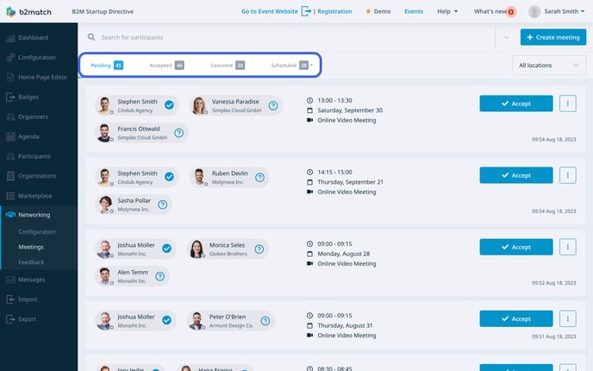Click Vanessa Paradise's profile photo
The width and height of the screenshot is (593, 371).
(199, 105)
